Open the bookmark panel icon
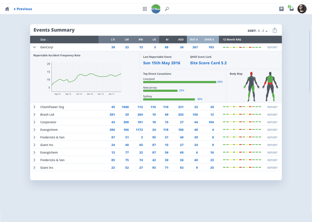This screenshot has height=222, width=312. pos(281,9)
